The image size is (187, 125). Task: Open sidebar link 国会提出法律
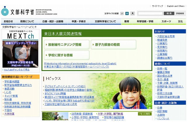pyautogui.click(x=165, y=76)
